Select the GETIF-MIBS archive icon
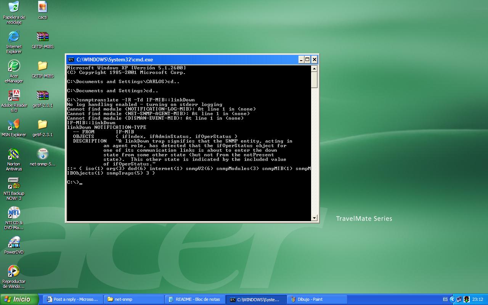Image resolution: width=488 pixels, height=305 pixels. pos(42,40)
